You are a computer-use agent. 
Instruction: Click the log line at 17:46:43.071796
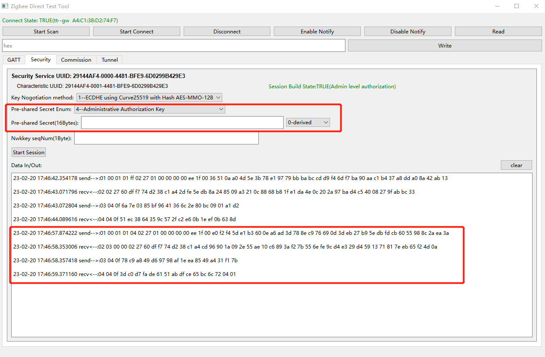click(214, 192)
